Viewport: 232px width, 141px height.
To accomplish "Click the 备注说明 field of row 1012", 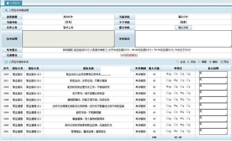I will pos(213,74).
